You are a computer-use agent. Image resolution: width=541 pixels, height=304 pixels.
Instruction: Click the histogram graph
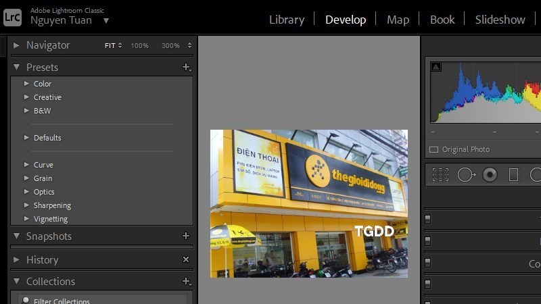pyautogui.click(x=486, y=93)
